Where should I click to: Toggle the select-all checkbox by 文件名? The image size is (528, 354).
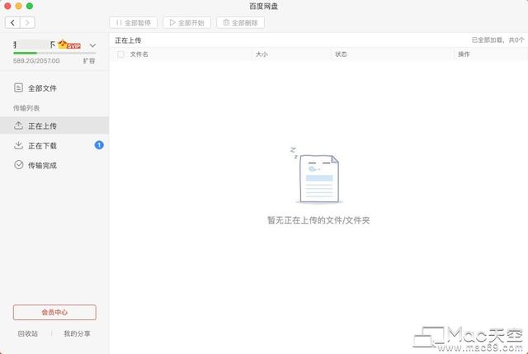click(x=120, y=54)
